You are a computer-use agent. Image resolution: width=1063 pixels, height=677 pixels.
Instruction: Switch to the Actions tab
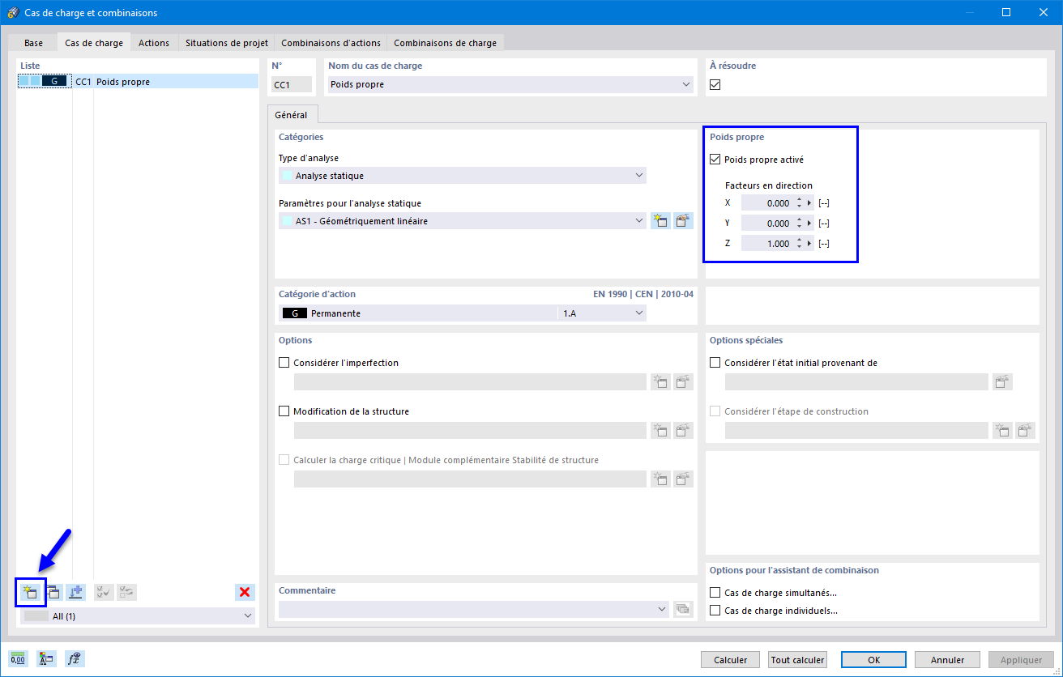pos(154,43)
